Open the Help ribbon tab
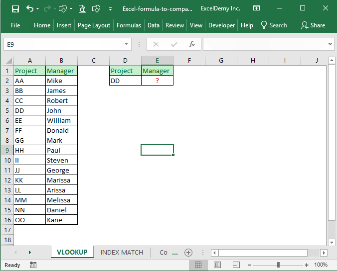Image resolution: width=337 pixels, height=271 pixels. point(247,25)
